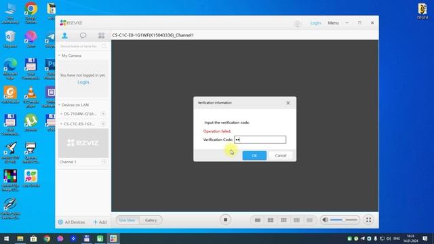Click the camera channel title text
434x244 pixels.
tap(153, 35)
